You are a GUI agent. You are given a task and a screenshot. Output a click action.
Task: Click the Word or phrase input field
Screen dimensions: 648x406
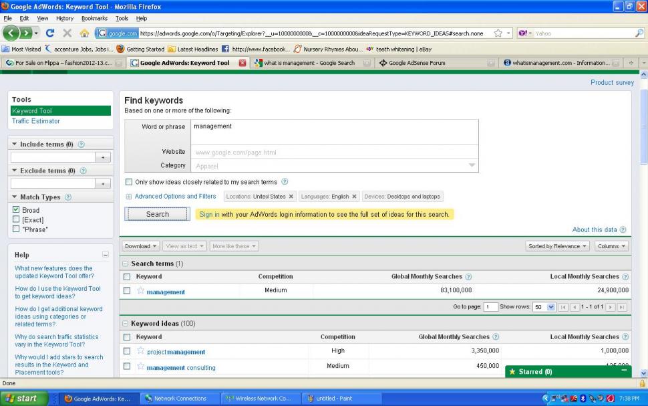[x=334, y=132]
